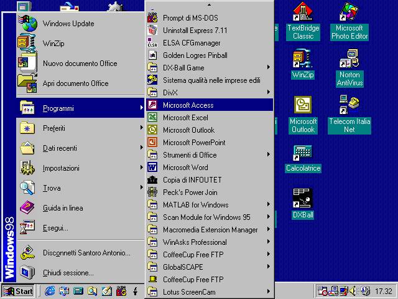
Task: Click the TextBridge Classic desktop icon
Action: coord(303,11)
